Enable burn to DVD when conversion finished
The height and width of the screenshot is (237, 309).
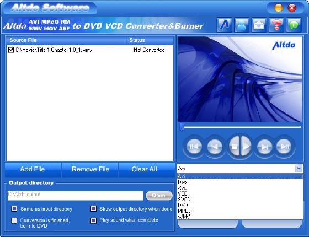point(14,220)
